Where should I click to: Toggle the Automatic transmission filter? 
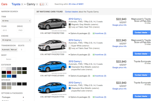(6, 50)
